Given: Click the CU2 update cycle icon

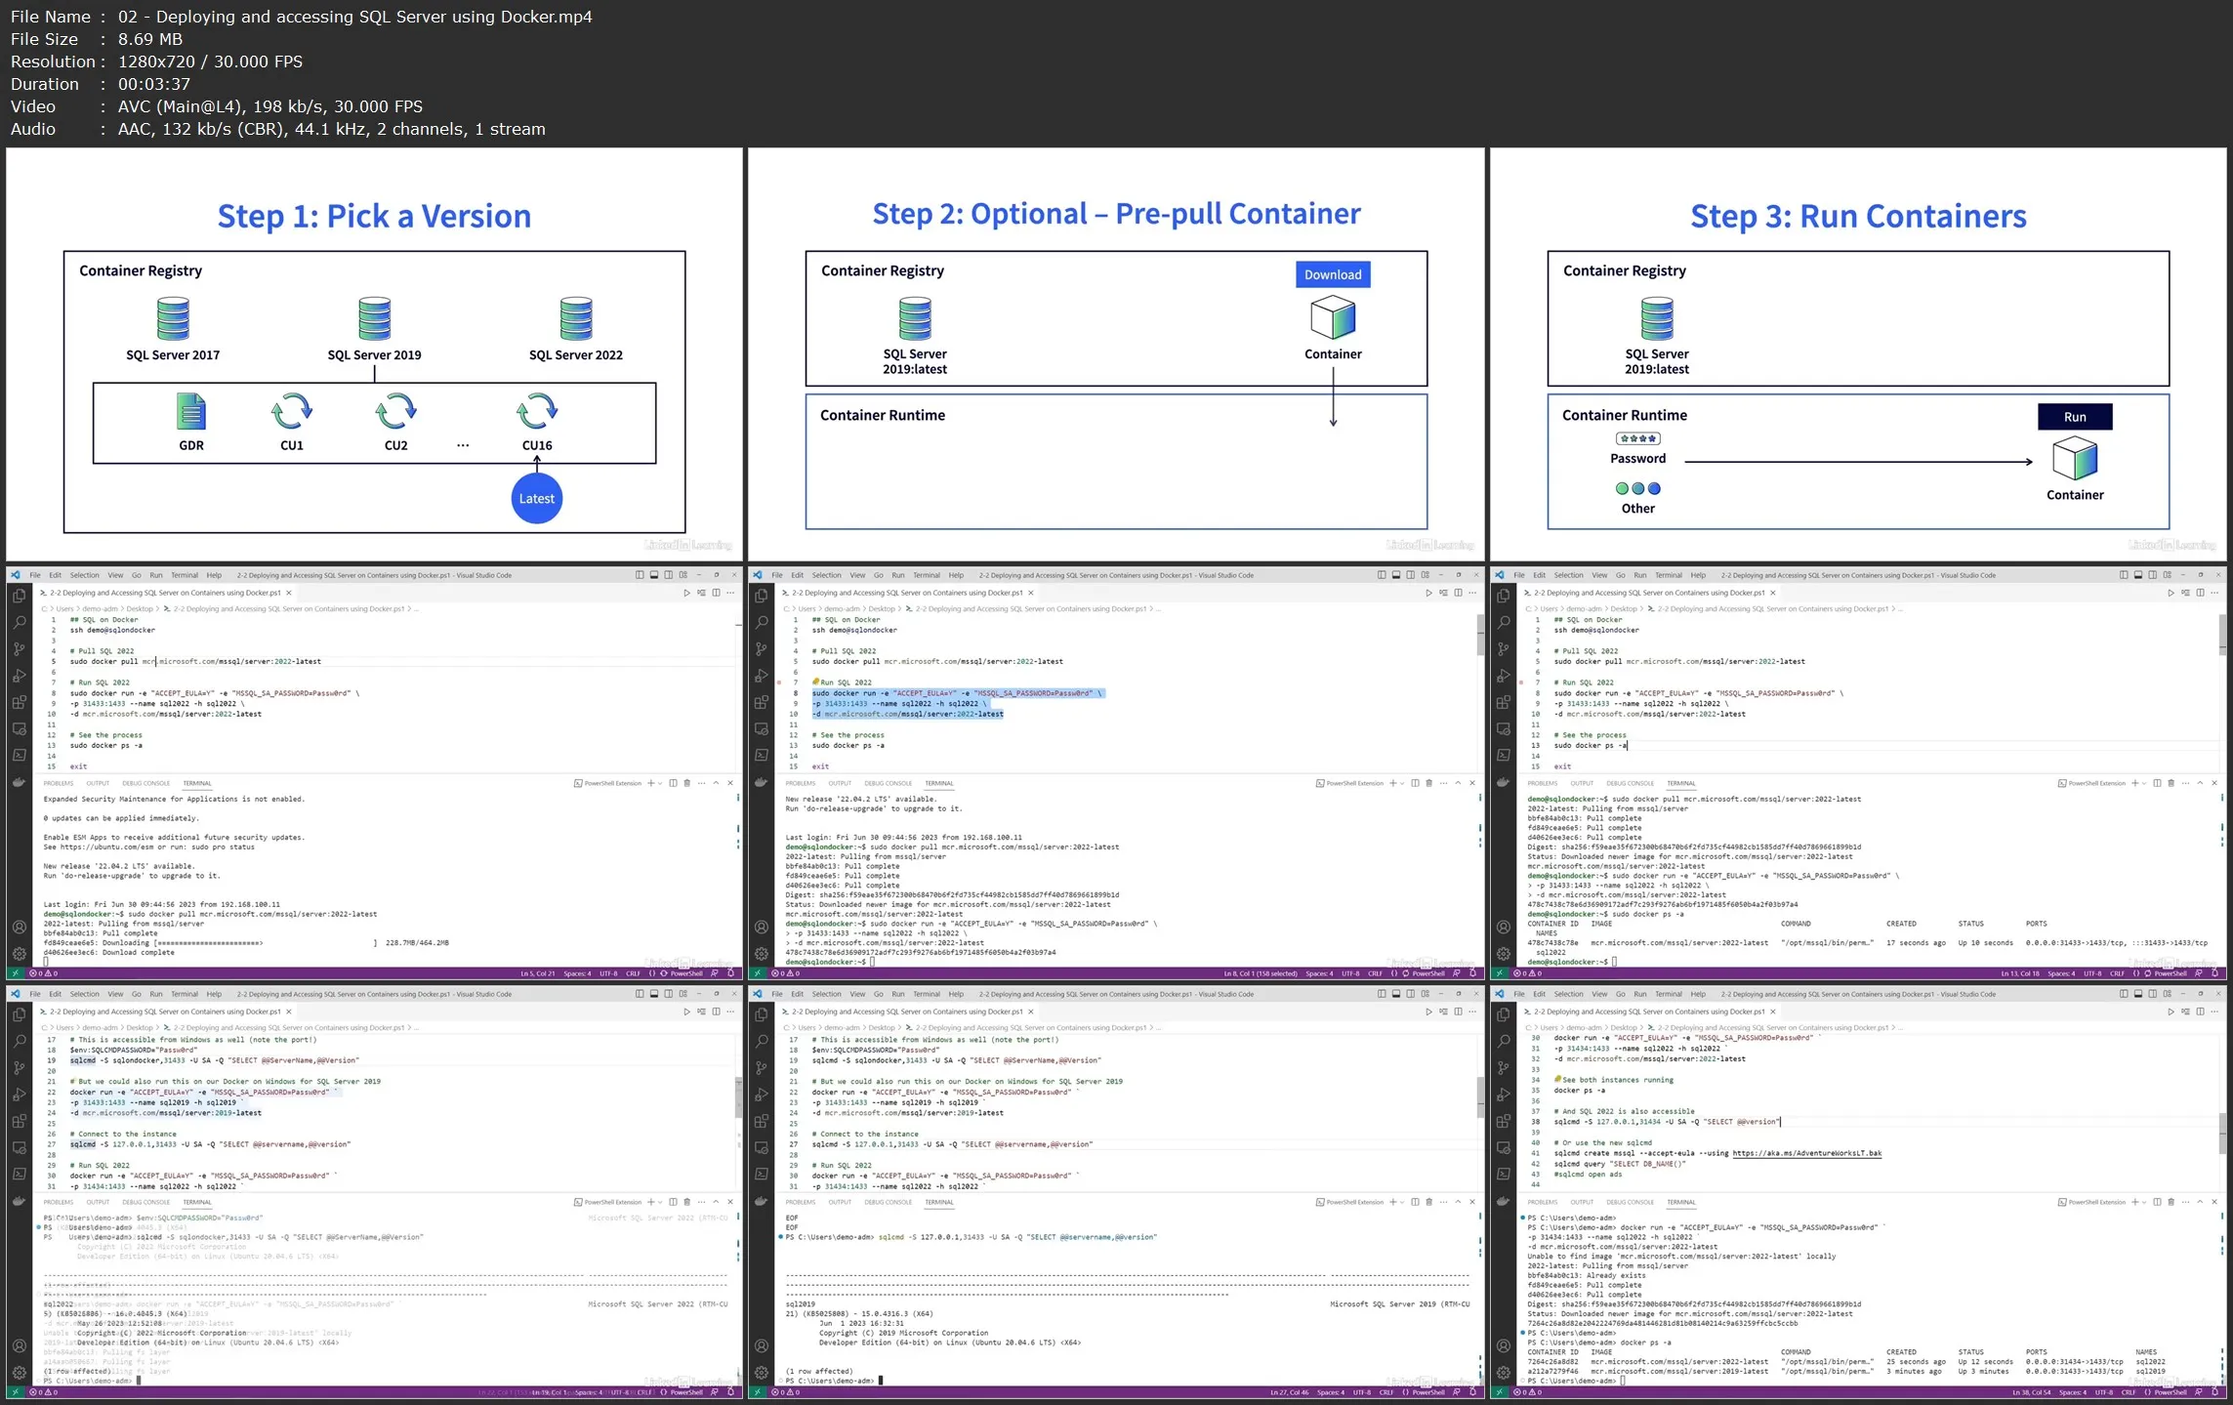Looking at the screenshot, I should (395, 411).
